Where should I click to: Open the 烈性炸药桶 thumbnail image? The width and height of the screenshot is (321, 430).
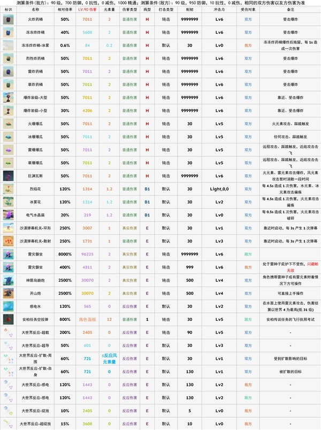click(x=8, y=59)
